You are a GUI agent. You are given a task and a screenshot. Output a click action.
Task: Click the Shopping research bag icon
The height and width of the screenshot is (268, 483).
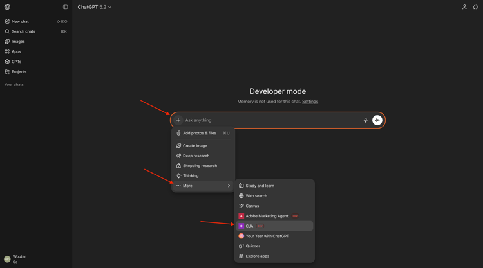click(178, 166)
